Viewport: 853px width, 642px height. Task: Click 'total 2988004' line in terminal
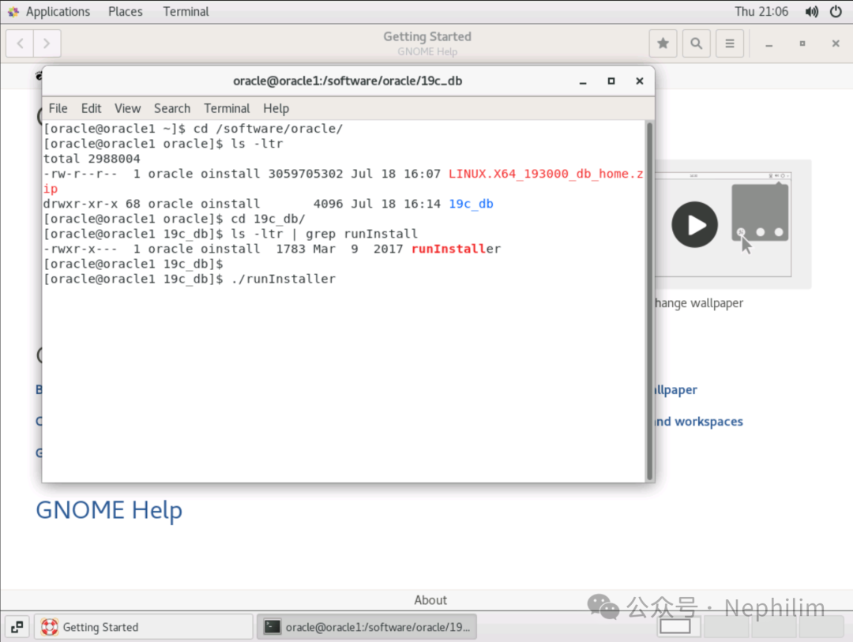(92, 158)
